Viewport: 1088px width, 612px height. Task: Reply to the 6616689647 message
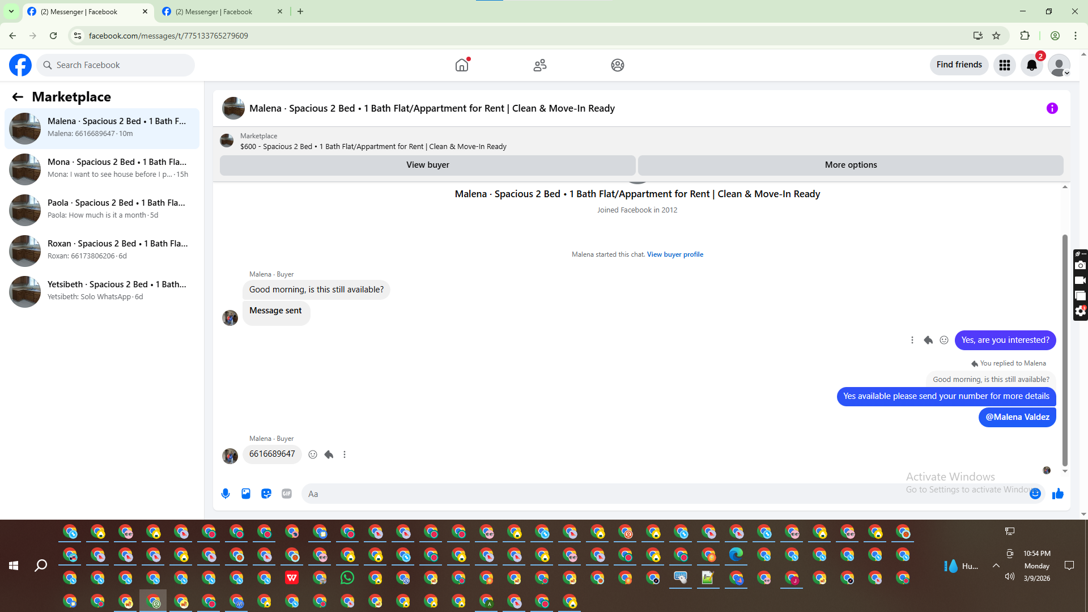[329, 454]
